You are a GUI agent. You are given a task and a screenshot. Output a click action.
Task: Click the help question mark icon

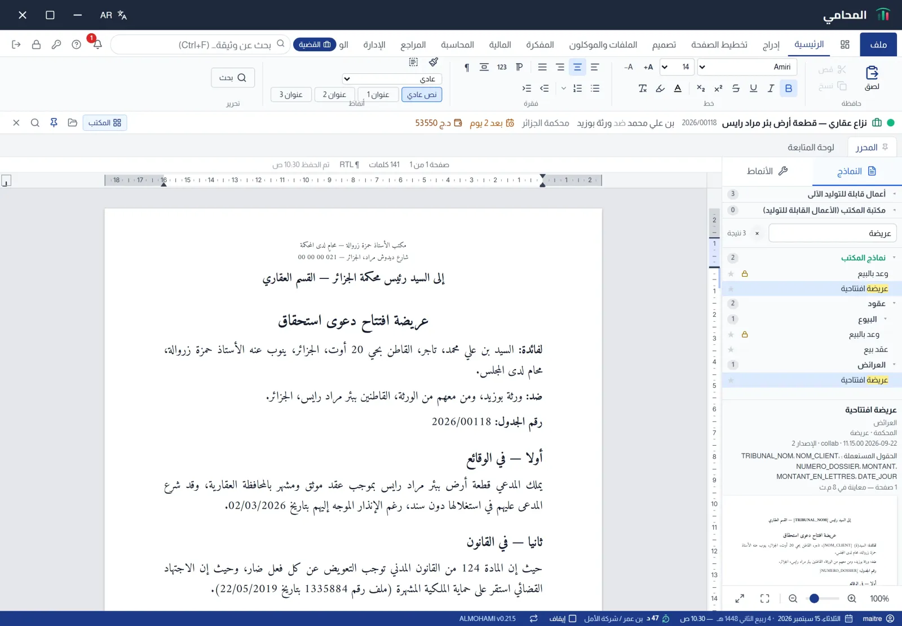tap(77, 45)
